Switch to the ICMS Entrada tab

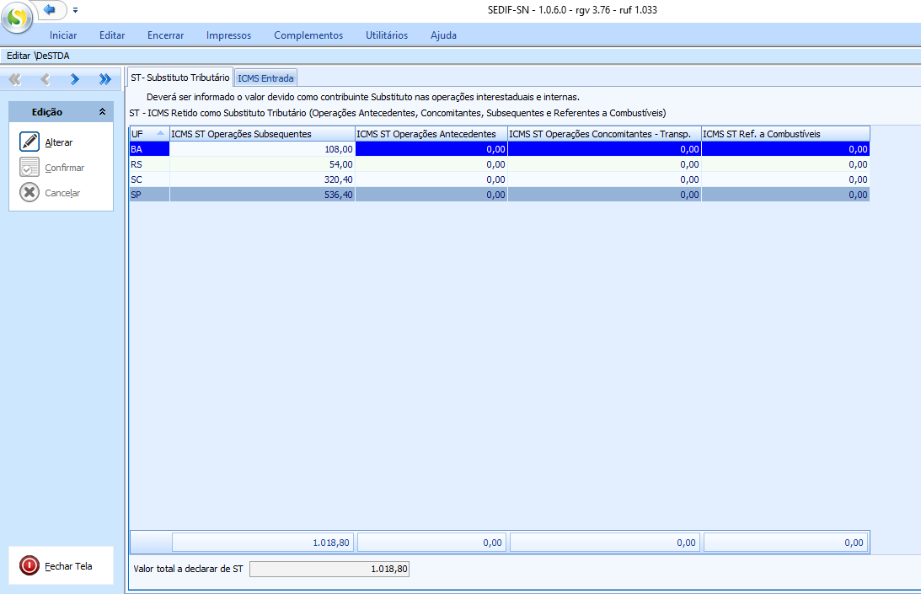pyautogui.click(x=265, y=77)
